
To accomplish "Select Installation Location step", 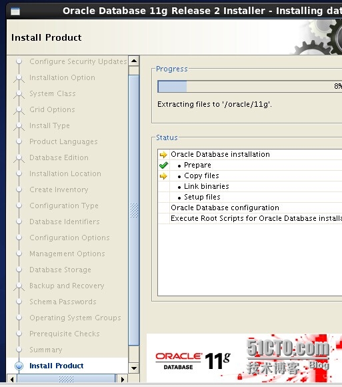I will pyautogui.click(x=65, y=173).
